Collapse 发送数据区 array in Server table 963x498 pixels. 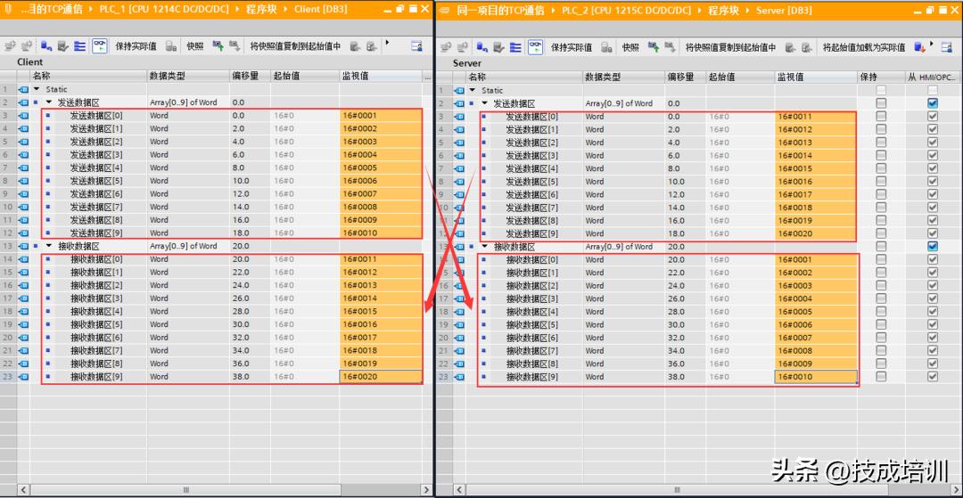[484, 103]
